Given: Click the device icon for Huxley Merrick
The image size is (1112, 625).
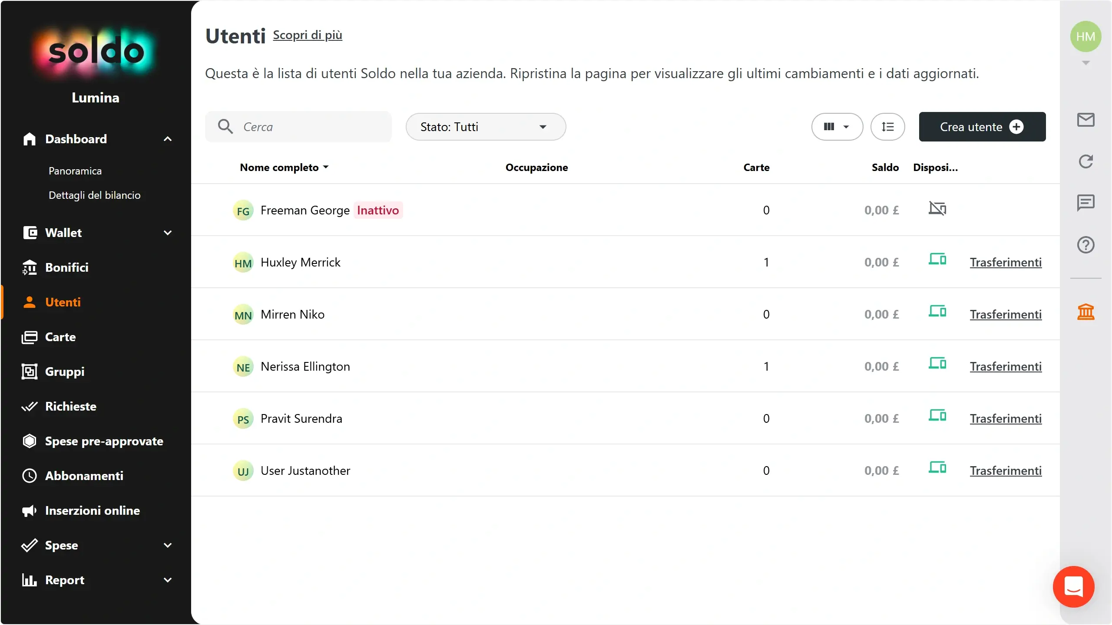Looking at the screenshot, I should pyautogui.click(x=937, y=260).
